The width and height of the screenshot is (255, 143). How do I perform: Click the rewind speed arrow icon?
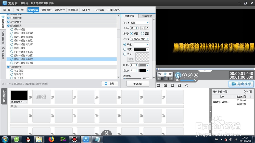tap(159, 79)
